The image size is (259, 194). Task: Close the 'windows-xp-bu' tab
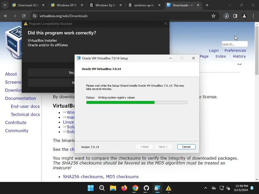(x=159, y=5)
